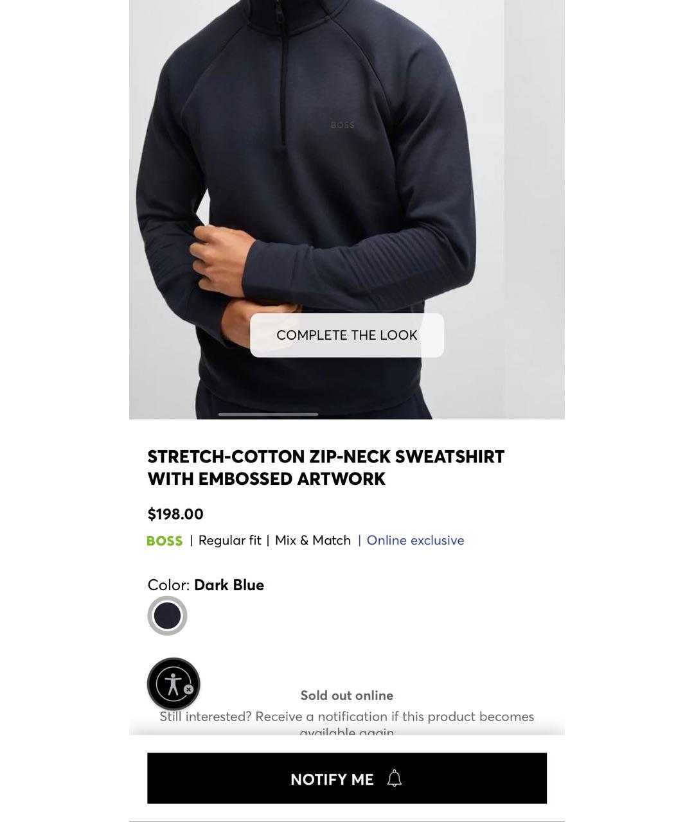
Task: Dismiss accessibility widget via small x badge
Action: (x=189, y=689)
